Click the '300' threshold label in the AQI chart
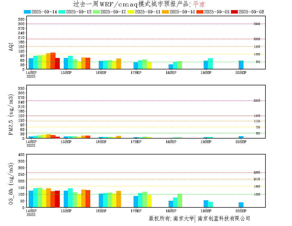292x226 pixels. pyautogui.click(x=257, y=24)
